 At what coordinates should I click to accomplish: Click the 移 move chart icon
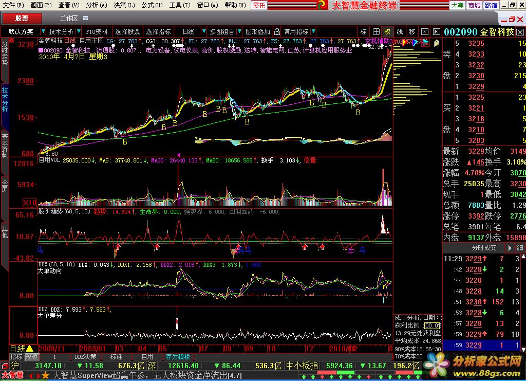pos(412,31)
